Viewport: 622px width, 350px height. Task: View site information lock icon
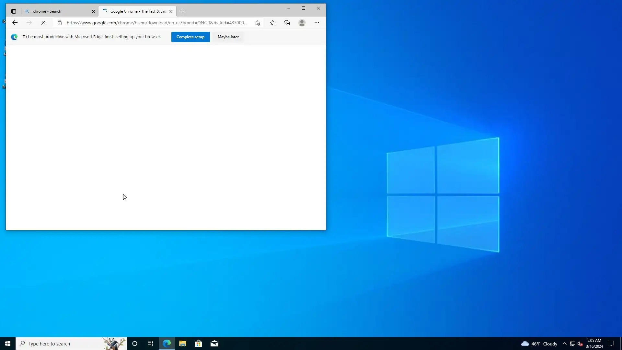pyautogui.click(x=59, y=23)
